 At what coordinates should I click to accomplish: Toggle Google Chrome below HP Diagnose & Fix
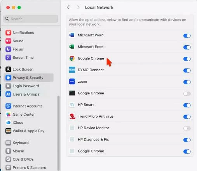[x=187, y=152]
